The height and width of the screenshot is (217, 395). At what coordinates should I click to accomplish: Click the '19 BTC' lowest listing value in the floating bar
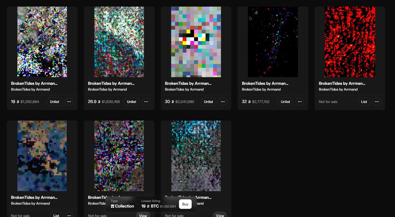(150, 206)
